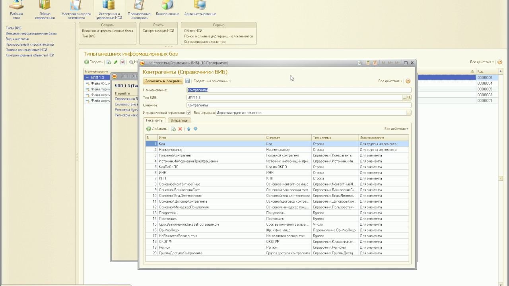509x286 pixels.
Task: Click the red delete icon in Реквизиты toolbar
Action: click(180, 129)
